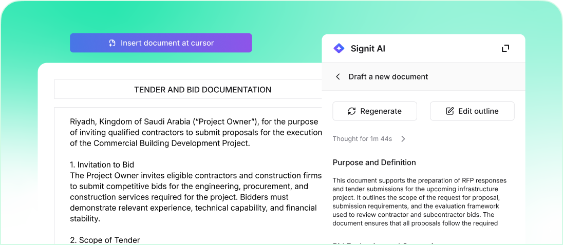Open the Edit outline button

click(x=472, y=111)
